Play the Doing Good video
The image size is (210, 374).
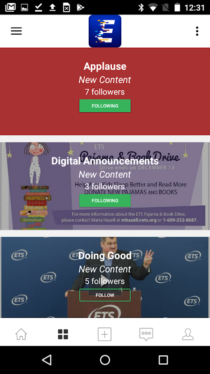click(104, 280)
